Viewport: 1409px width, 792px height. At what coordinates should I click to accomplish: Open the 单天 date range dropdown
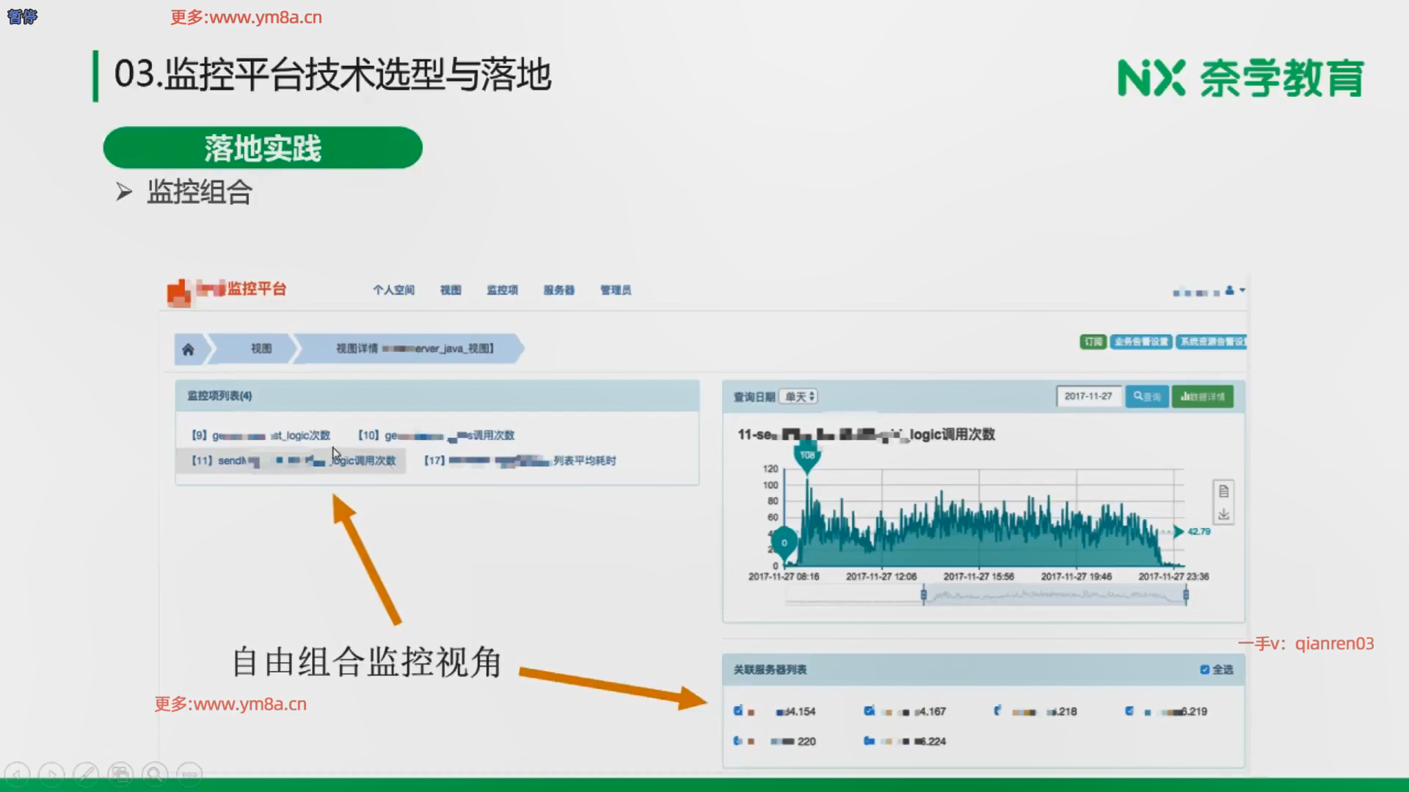798,397
